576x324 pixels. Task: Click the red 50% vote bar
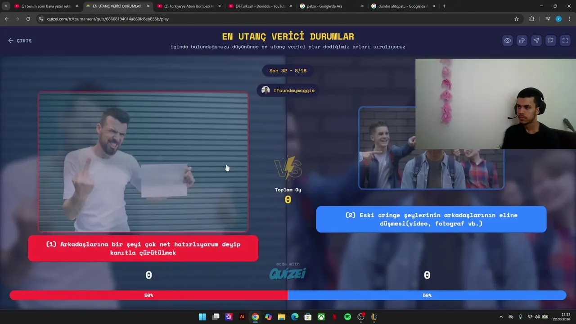click(x=148, y=295)
